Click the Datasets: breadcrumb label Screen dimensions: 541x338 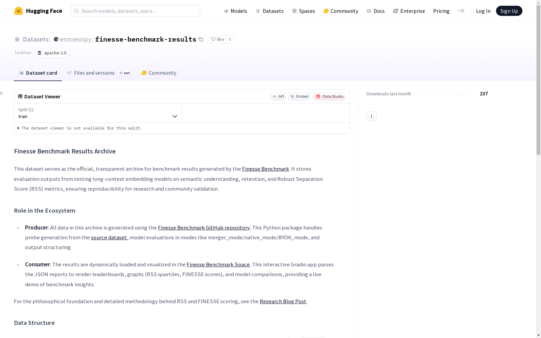click(36, 39)
